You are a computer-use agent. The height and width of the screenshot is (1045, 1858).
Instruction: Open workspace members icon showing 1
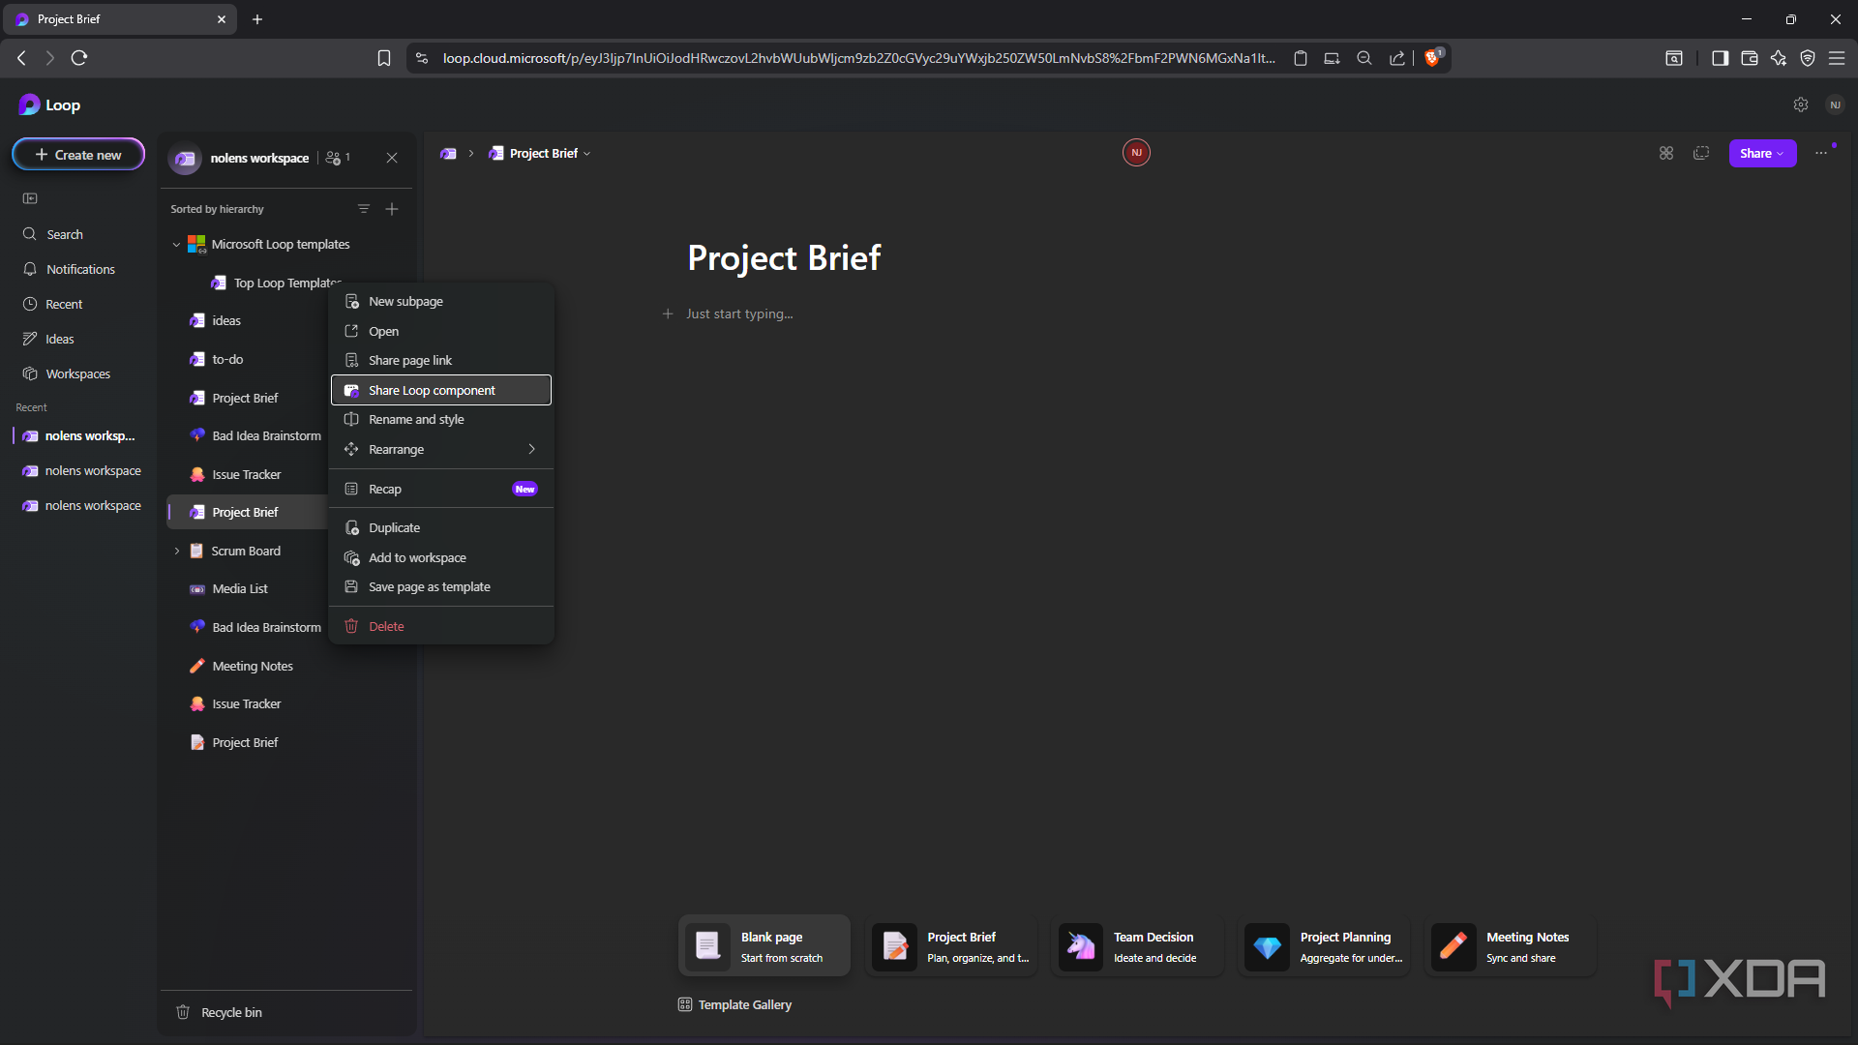[338, 158]
